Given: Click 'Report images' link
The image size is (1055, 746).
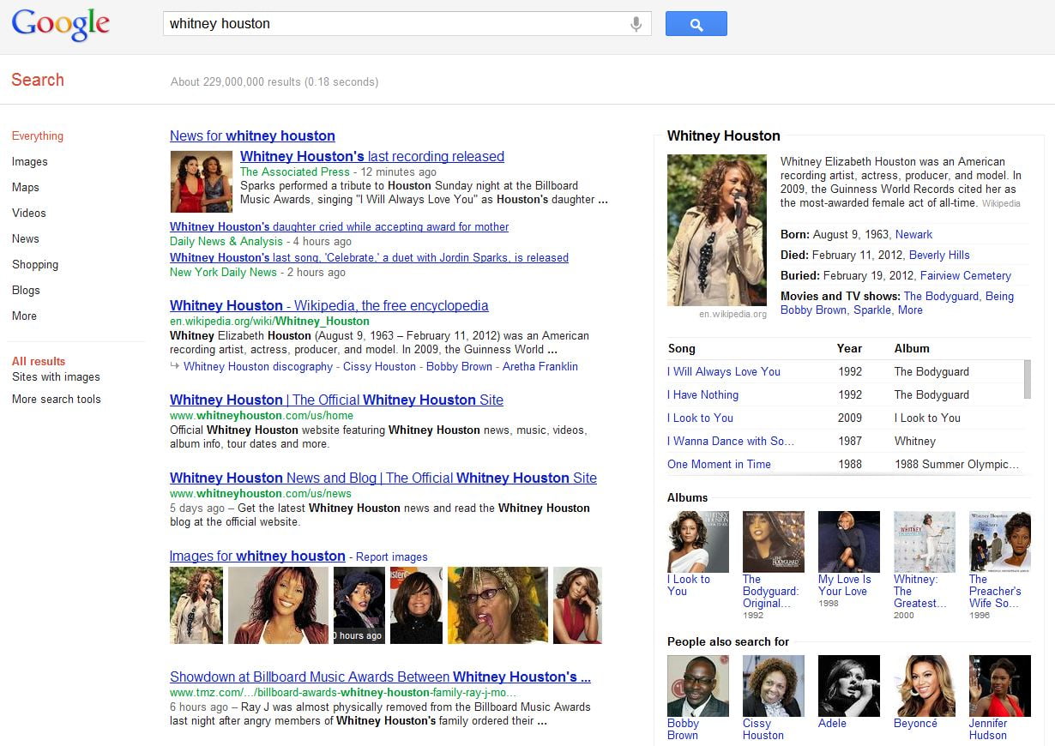Looking at the screenshot, I should tap(392, 556).
